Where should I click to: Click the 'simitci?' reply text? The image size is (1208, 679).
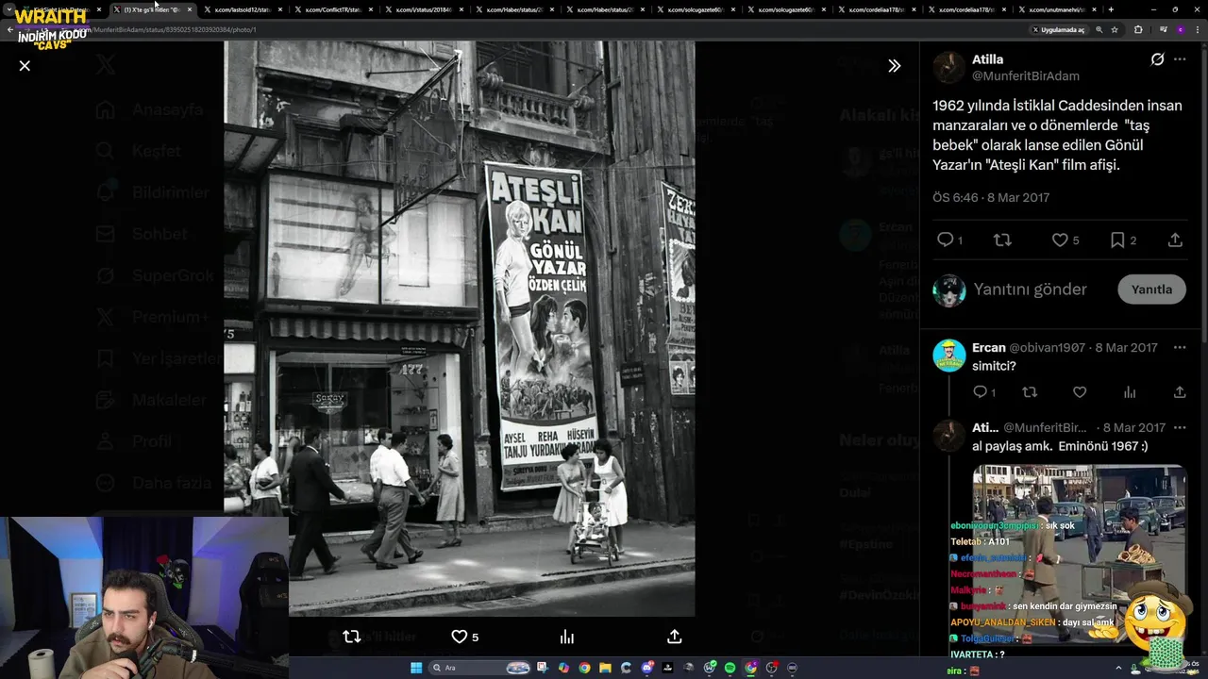point(994,366)
